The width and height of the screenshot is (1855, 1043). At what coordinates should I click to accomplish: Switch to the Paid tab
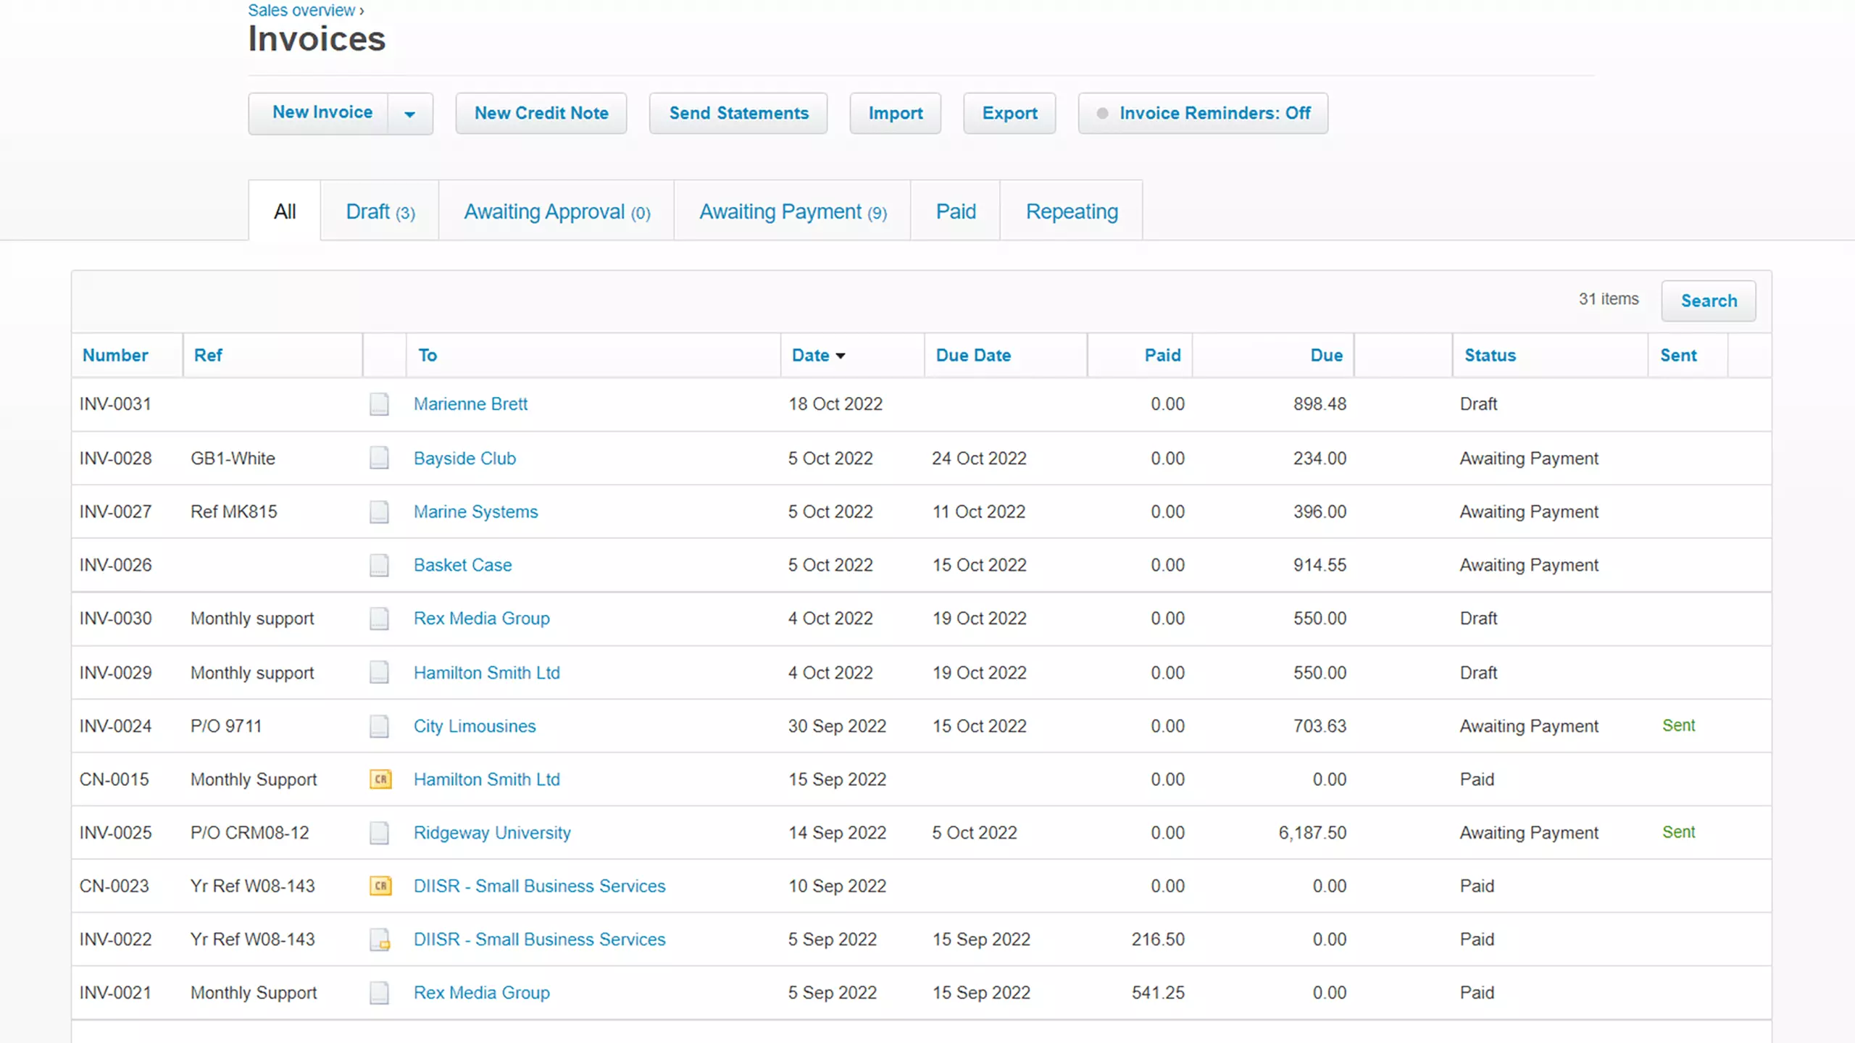956,211
